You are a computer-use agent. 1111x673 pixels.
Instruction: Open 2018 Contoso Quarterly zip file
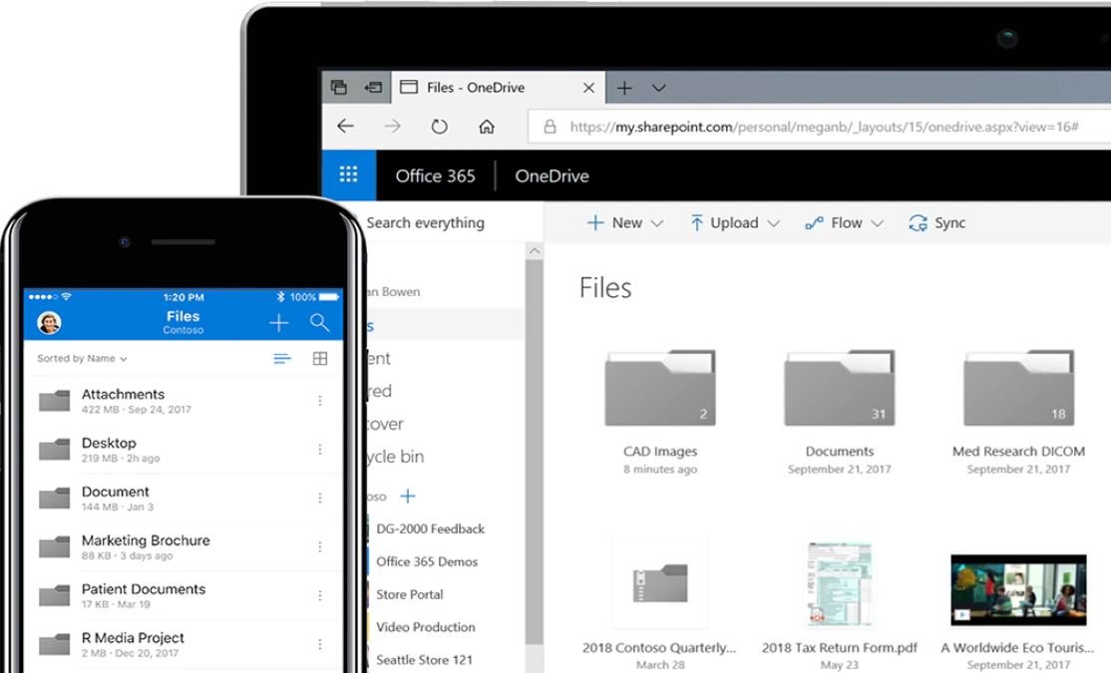(659, 583)
